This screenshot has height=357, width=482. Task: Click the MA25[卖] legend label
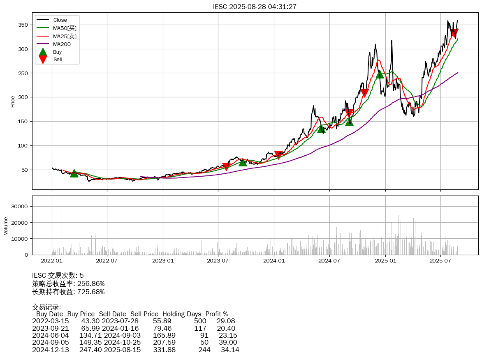pyautogui.click(x=65, y=36)
